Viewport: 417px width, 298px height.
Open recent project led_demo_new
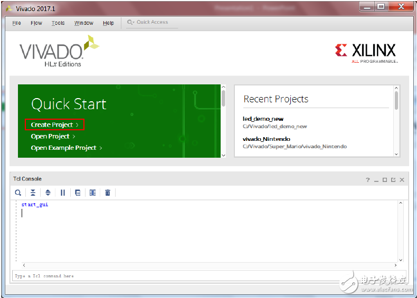(x=263, y=119)
